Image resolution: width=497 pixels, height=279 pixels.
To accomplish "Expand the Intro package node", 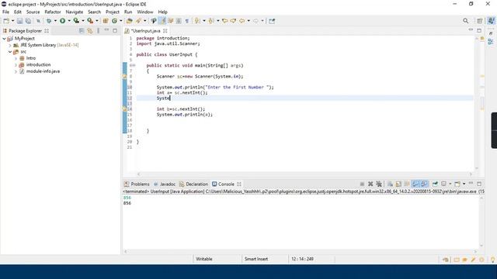I will (x=16, y=58).
